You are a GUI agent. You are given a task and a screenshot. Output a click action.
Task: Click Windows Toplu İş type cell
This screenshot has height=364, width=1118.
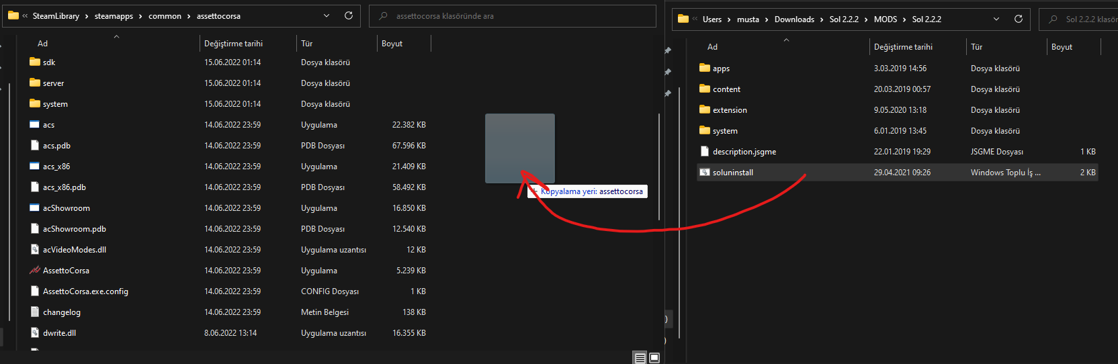[1005, 173]
